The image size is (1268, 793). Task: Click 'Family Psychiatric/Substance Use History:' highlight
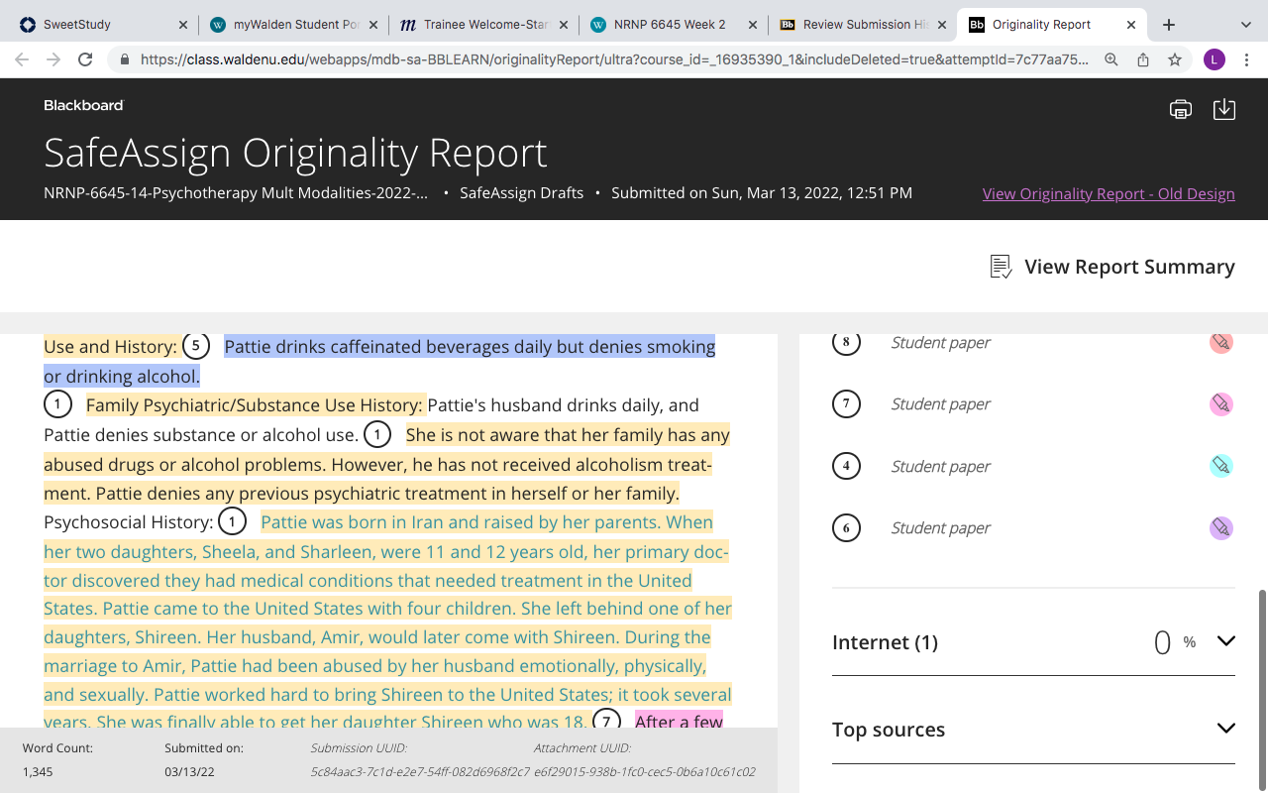pyautogui.click(x=255, y=404)
